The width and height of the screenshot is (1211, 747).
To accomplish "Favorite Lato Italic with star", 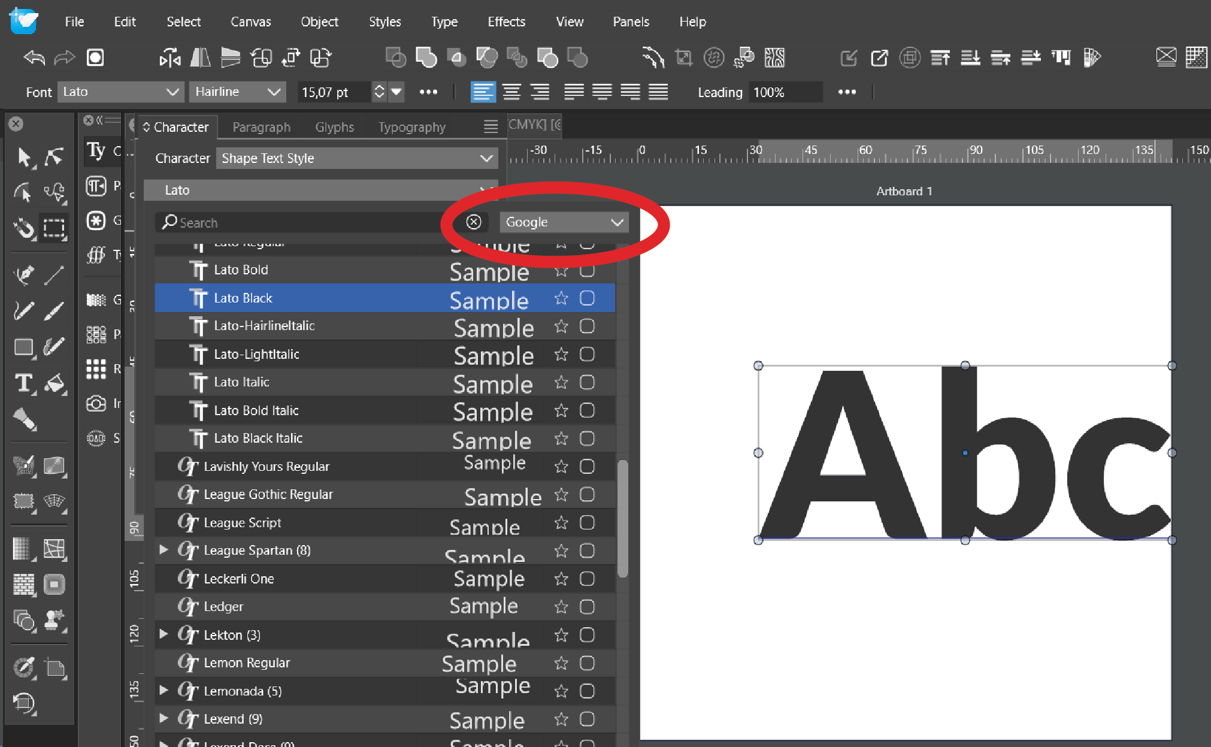I will coord(561,382).
